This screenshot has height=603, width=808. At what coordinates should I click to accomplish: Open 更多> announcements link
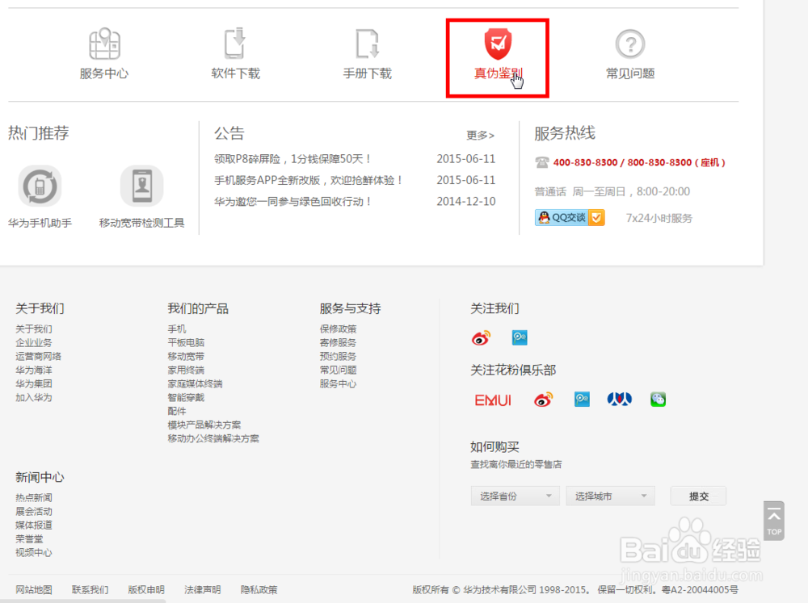tap(480, 135)
